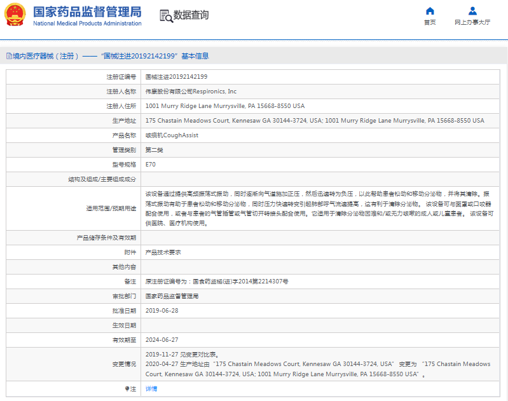Go to 首页 home icon

tap(430, 11)
